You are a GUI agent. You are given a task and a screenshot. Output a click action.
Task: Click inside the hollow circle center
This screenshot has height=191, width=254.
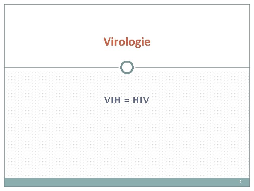[x=127, y=67]
